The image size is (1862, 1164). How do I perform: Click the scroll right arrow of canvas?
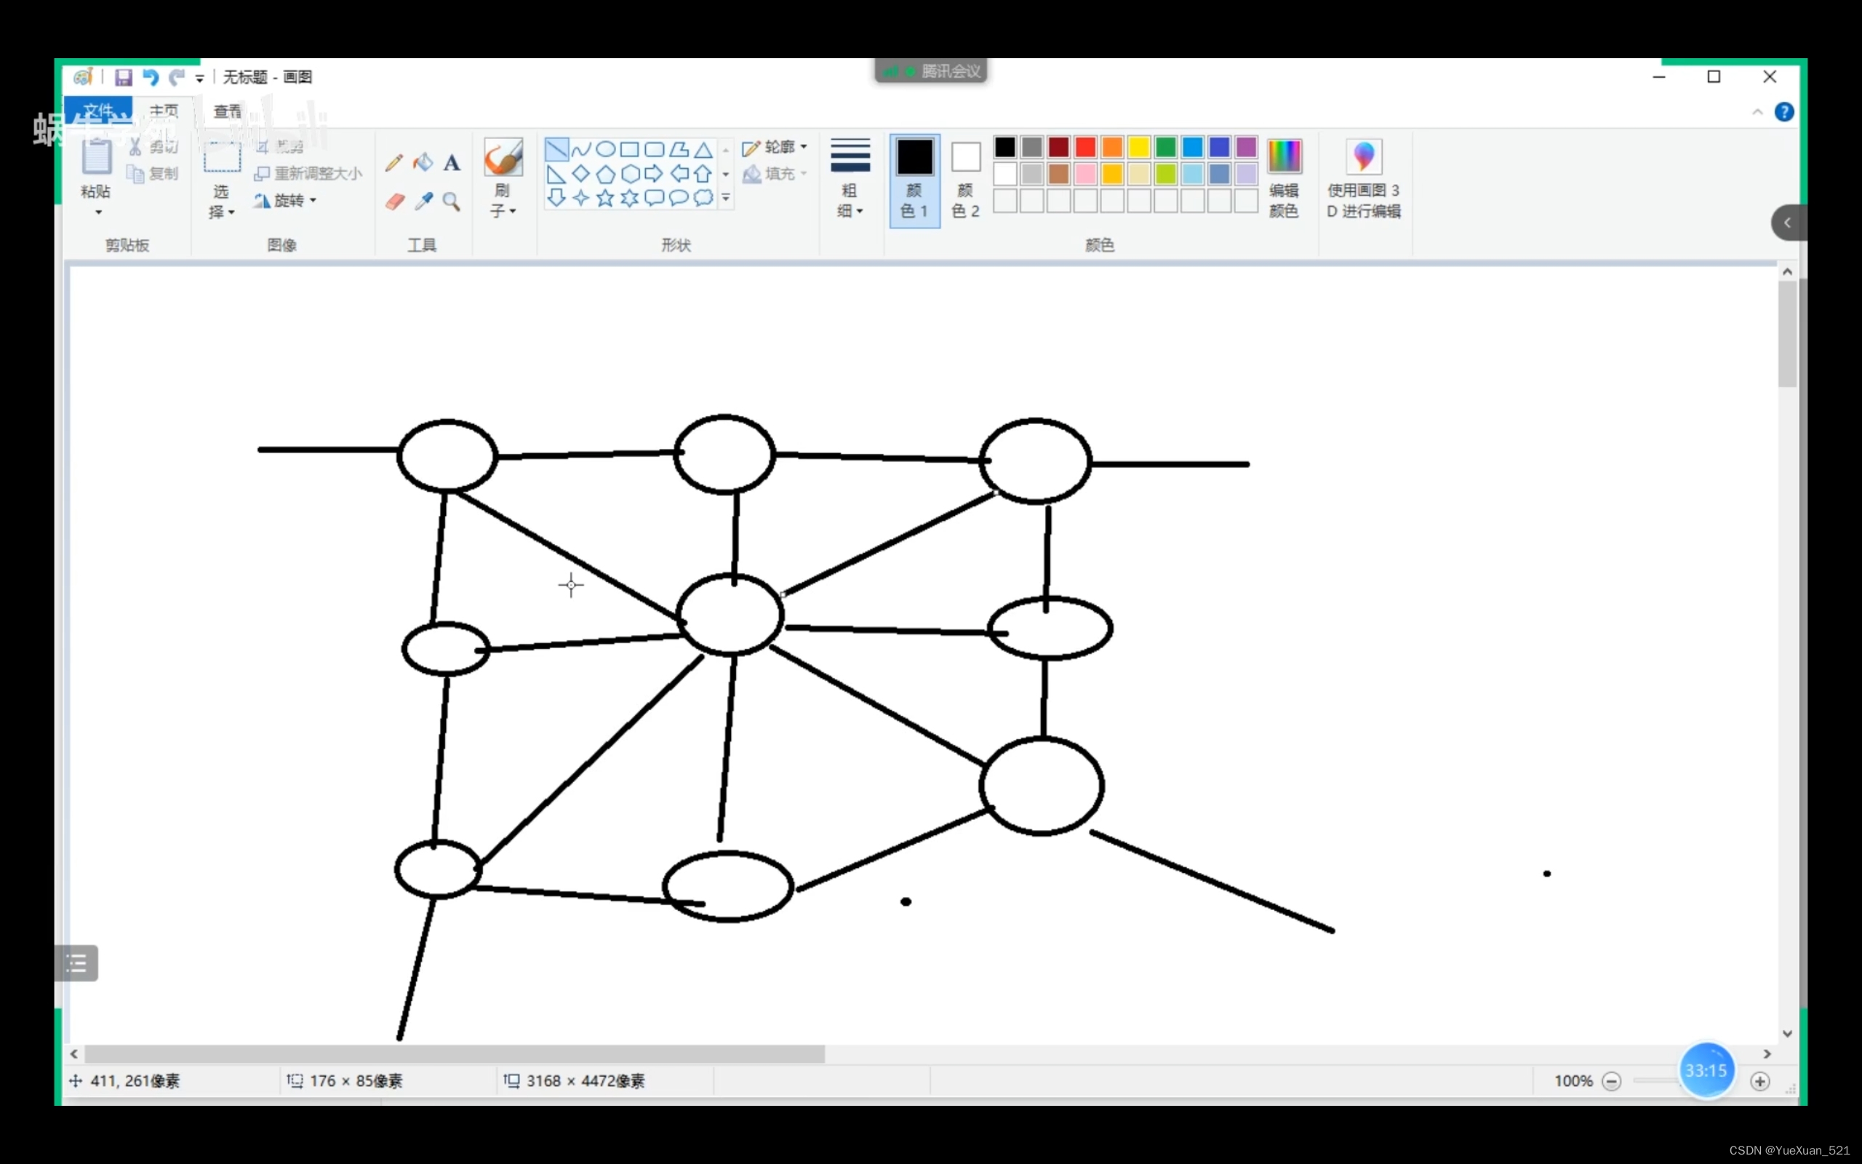pos(1767,1054)
